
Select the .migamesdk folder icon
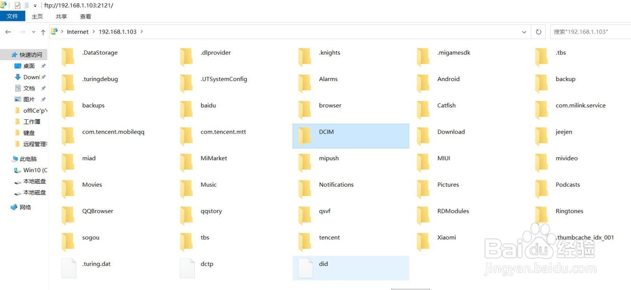click(x=423, y=57)
